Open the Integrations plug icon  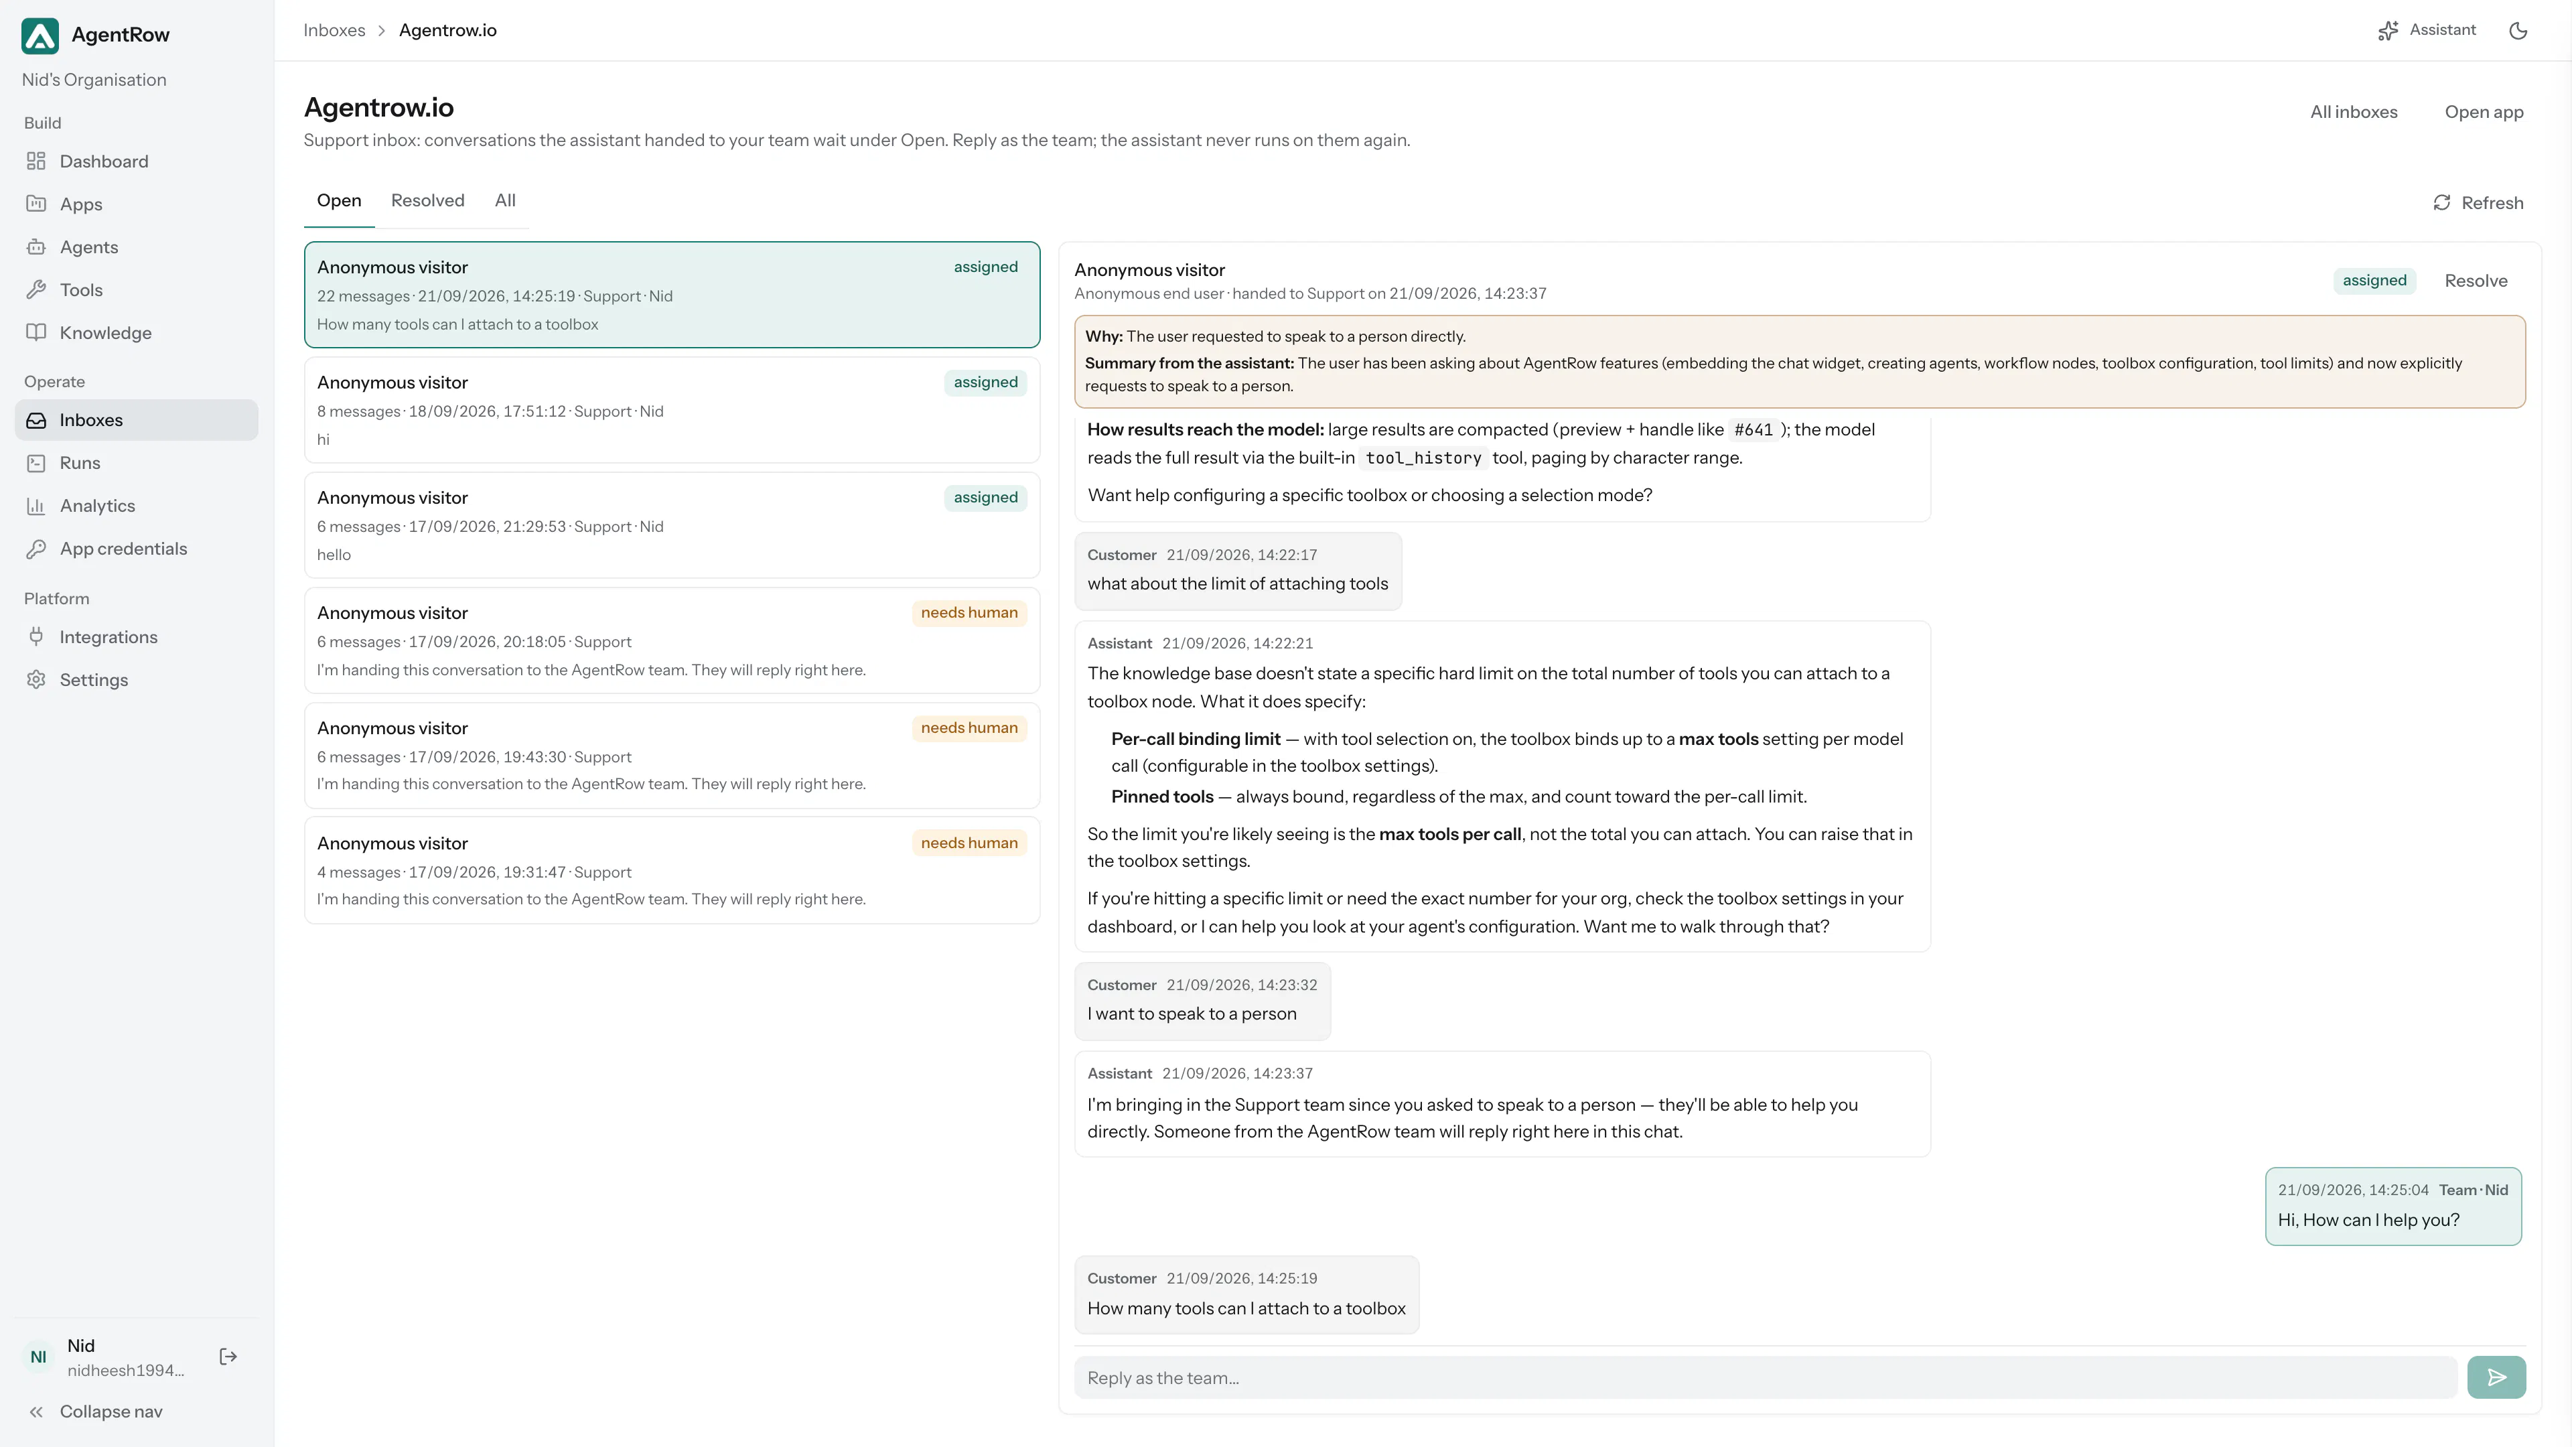36,637
